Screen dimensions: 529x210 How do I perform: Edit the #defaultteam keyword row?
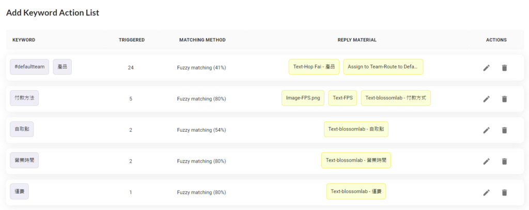(x=486, y=68)
